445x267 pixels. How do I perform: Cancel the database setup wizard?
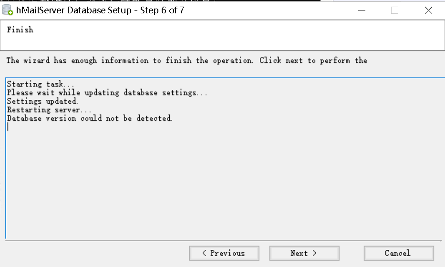pos(399,253)
